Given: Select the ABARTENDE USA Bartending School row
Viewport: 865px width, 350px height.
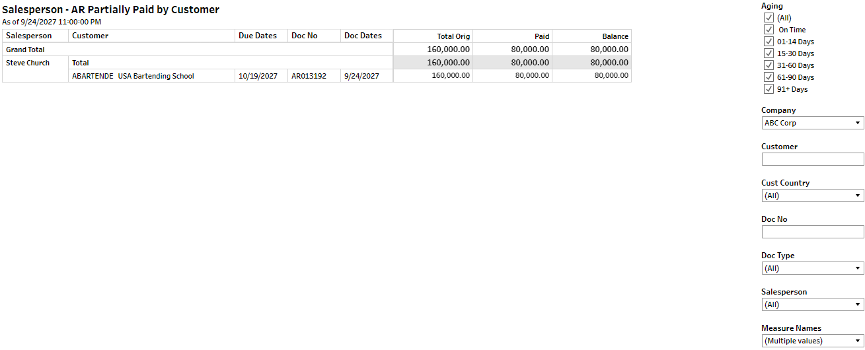Looking at the screenshot, I should coord(133,76).
